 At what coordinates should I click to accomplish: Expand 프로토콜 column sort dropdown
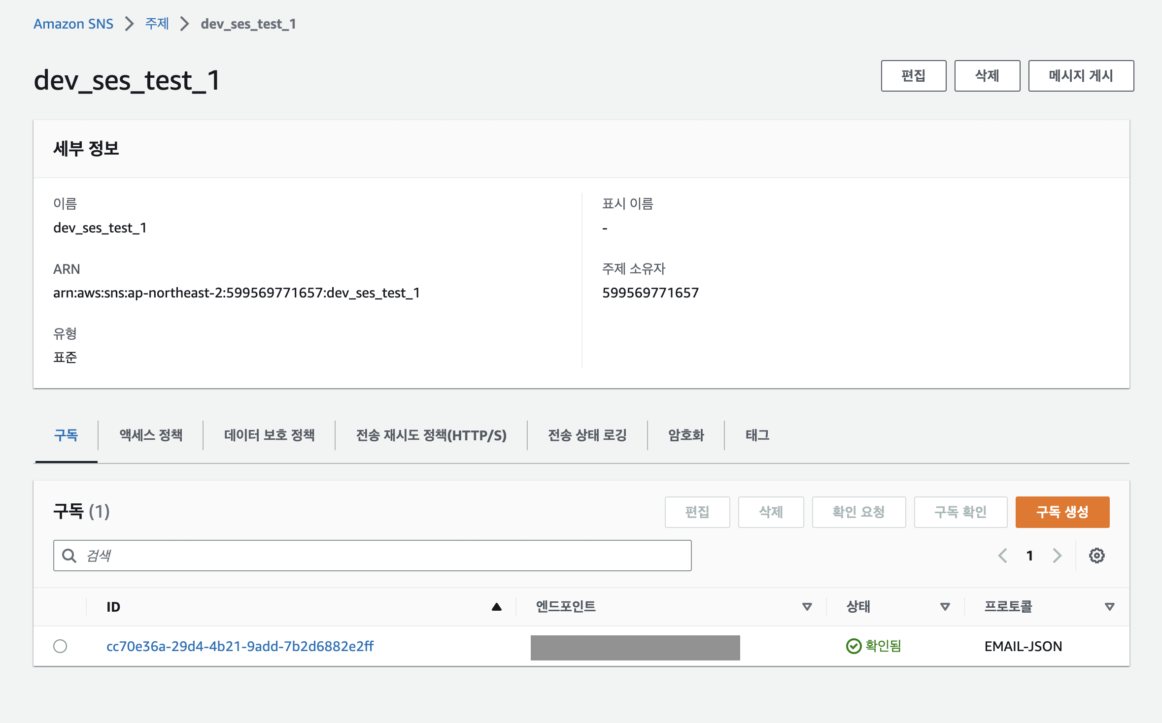(x=1109, y=607)
